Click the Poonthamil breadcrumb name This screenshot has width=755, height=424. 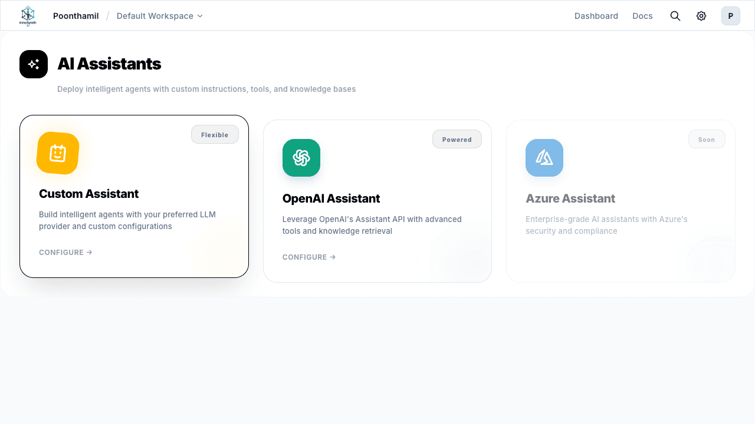76,16
